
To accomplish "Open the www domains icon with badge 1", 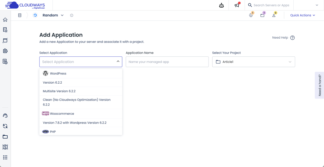I will pos(251,15).
